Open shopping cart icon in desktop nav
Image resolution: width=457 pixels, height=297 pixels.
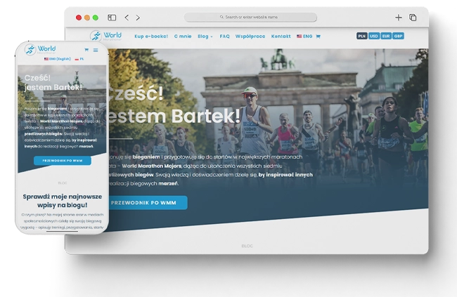click(x=318, y=37)
